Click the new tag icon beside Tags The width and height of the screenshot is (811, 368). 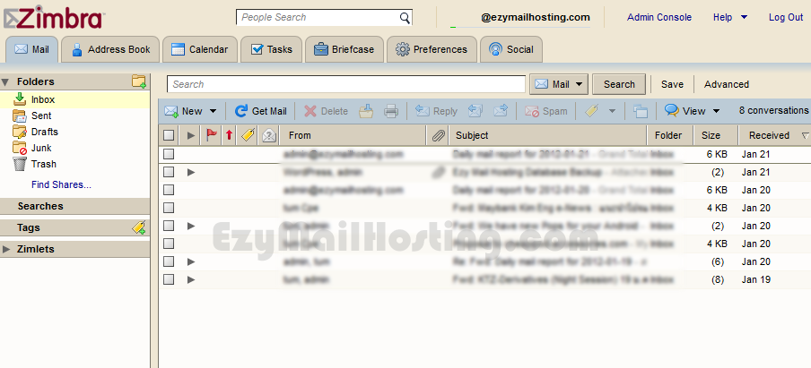[139, 227]
